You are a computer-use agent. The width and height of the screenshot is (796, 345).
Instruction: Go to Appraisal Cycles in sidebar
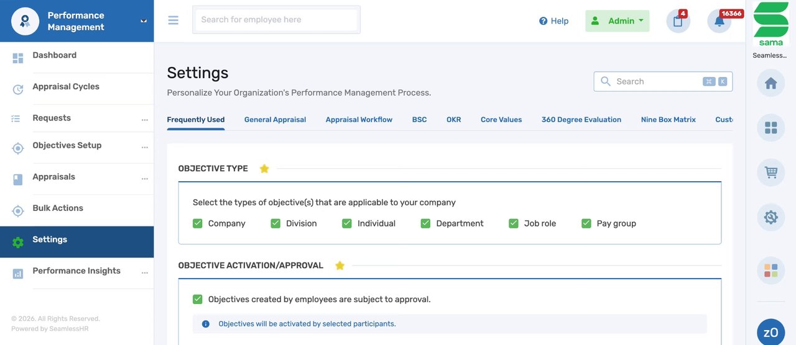66,87
